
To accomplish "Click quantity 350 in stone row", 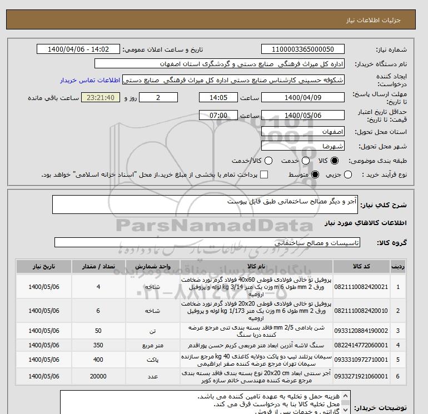I will point(98,345).
